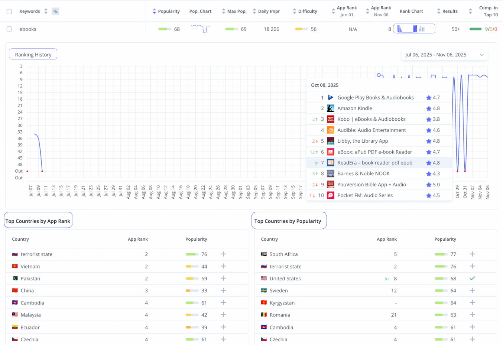Click the red Out data point above Oct 31
Viewport: 503px width, 345px height.
point(465,171)
